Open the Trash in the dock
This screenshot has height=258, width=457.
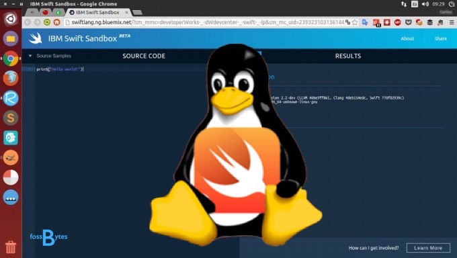[x=11, y=247]
